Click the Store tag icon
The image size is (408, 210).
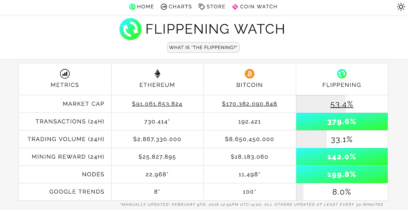[202, 6]
